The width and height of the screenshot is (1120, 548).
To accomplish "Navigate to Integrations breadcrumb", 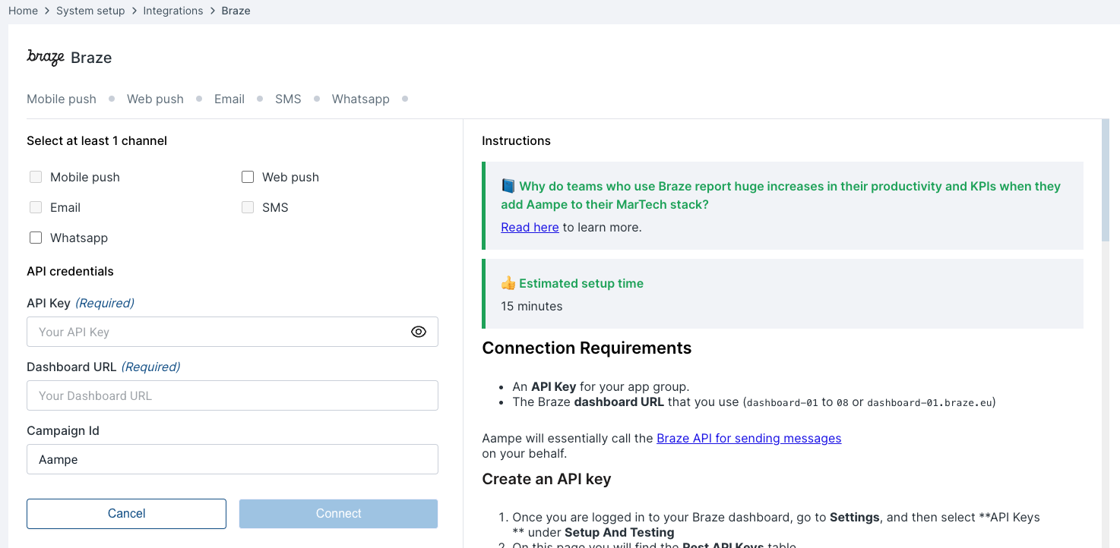I will coord(173,11).
